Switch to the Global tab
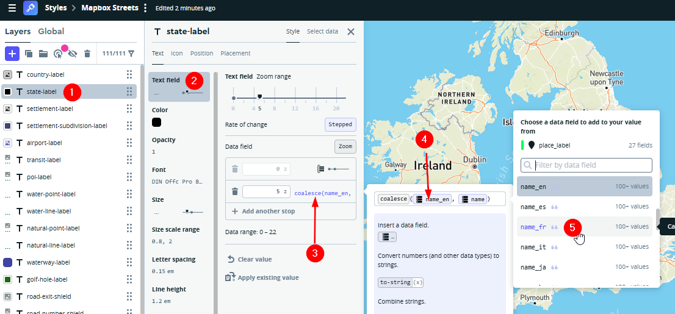Screen dimensions: 675x314 point(51,32)
